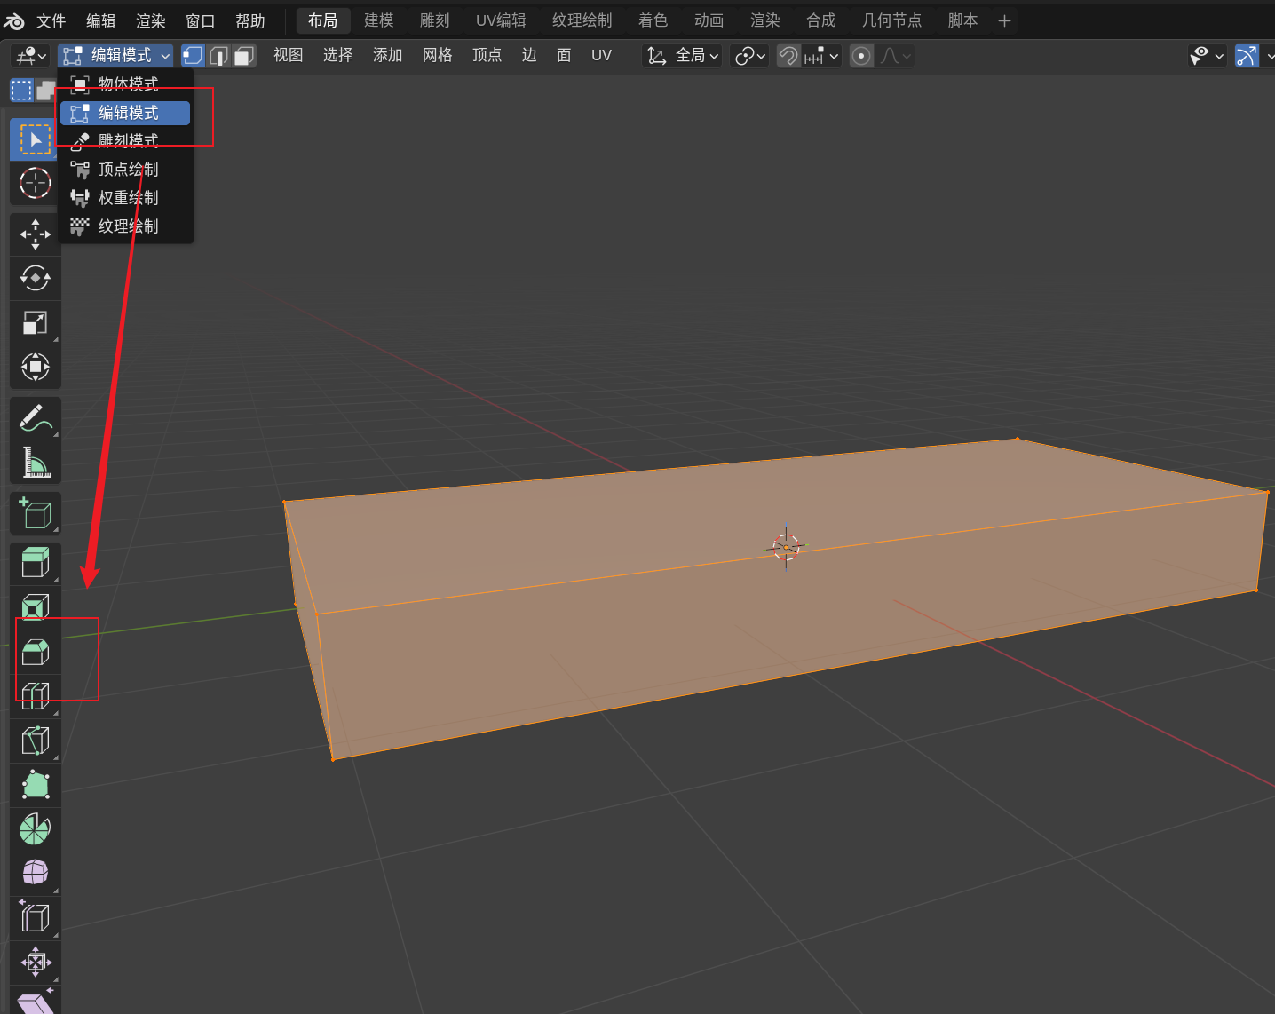Choose the Measure ruler tool
1275x1014 pixels.
[36, 462]
